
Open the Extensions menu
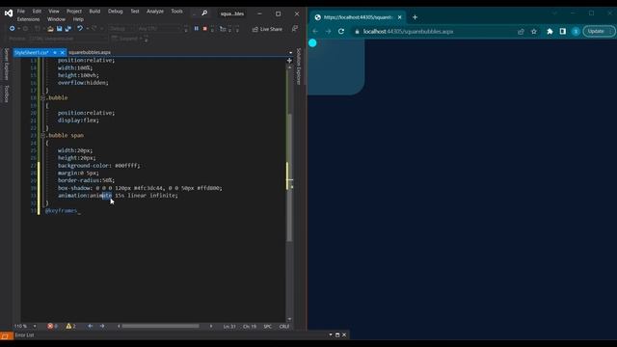(x=28, y=19)
